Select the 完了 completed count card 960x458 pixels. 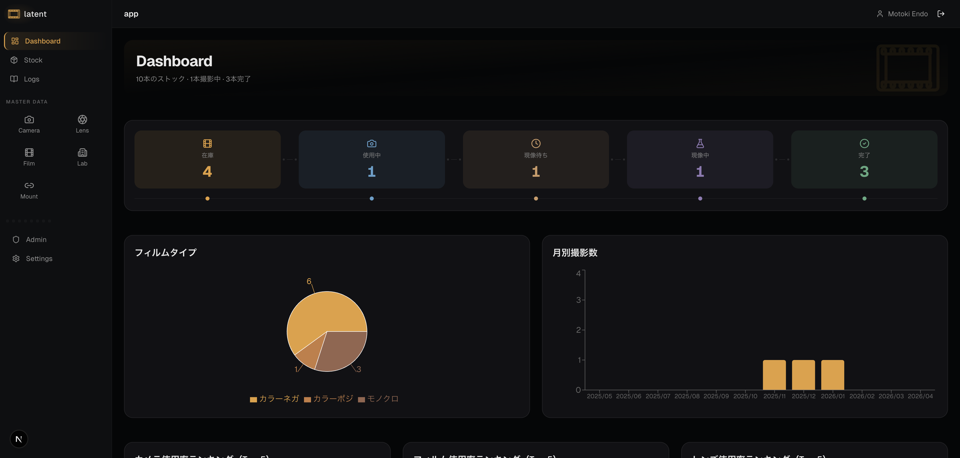pyautogui.click(x=864, y=159)
